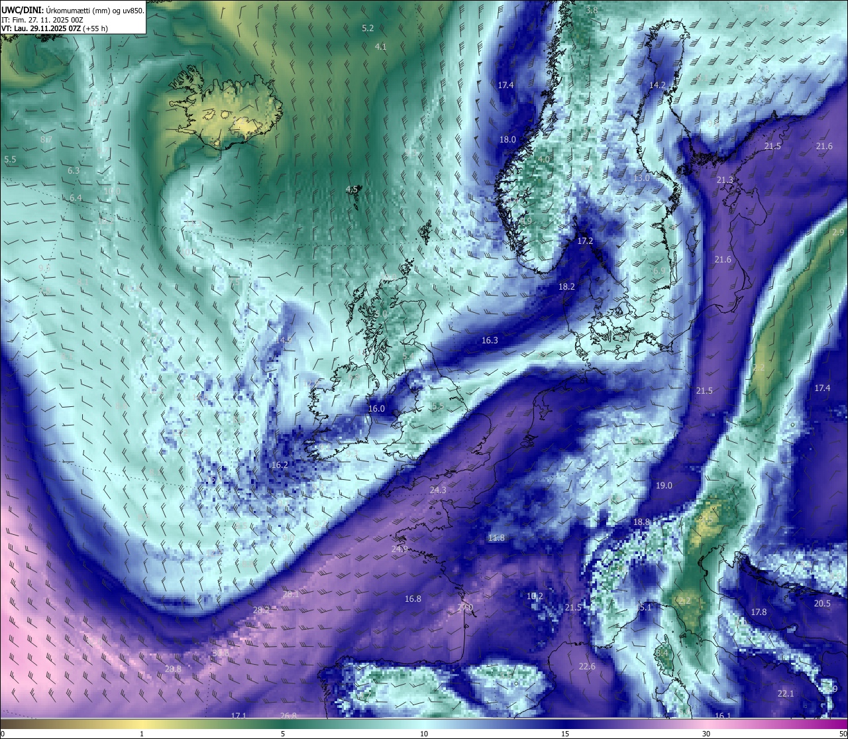Click the 30 tick on the color scale
Screen dimensions: 848x739
pos(706,734)
